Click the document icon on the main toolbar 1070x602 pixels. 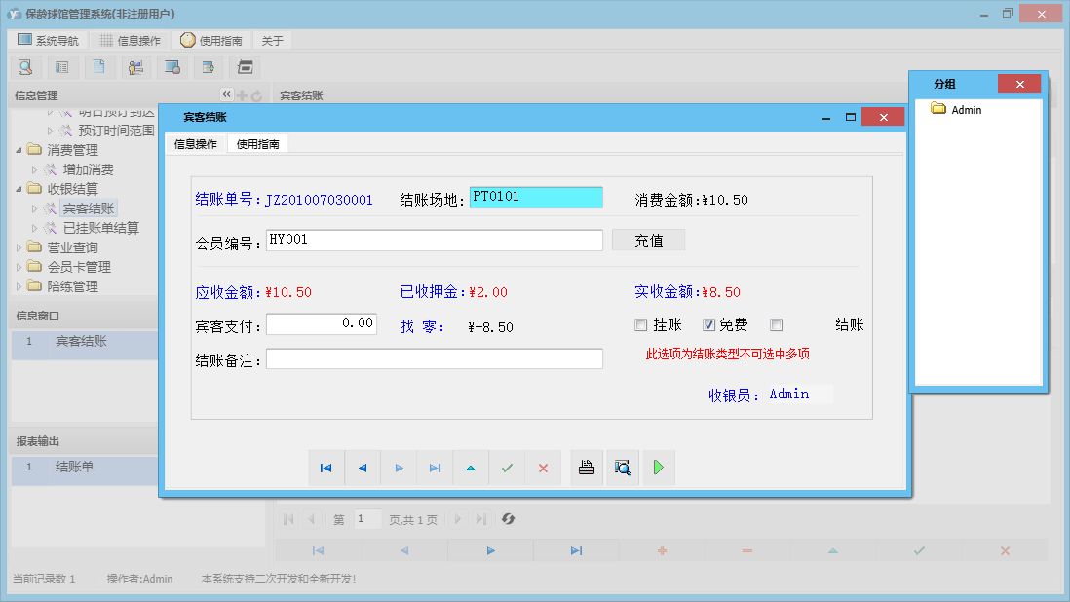99,67
